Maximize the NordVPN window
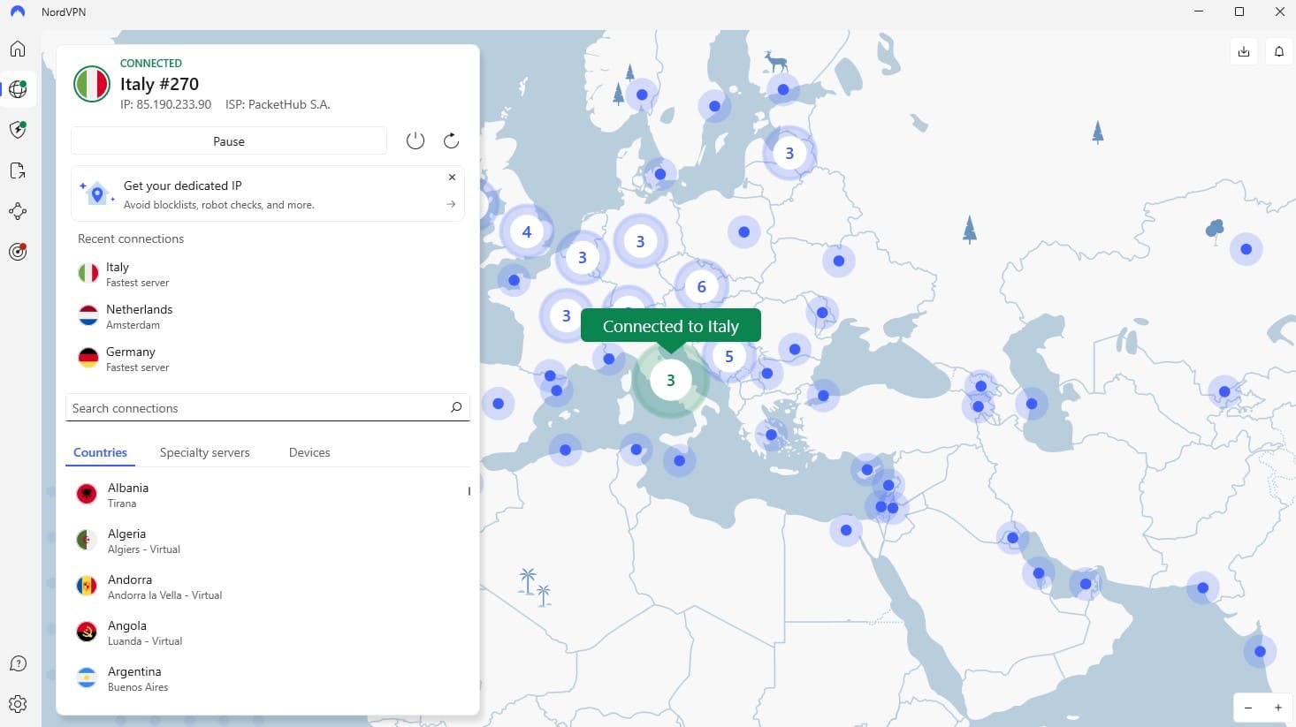The image size is (1296, 727). [1239, 11]
